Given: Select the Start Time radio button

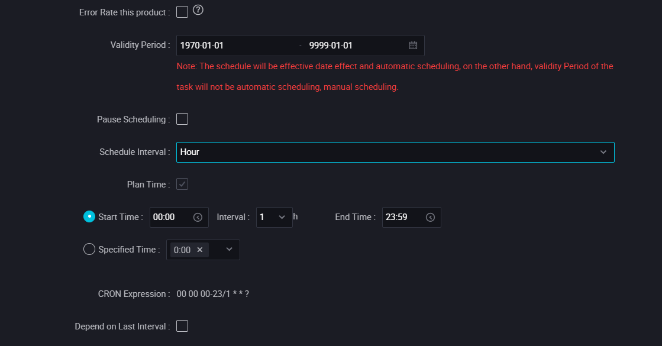Looking at the screenshot, I should pos(89,216).
